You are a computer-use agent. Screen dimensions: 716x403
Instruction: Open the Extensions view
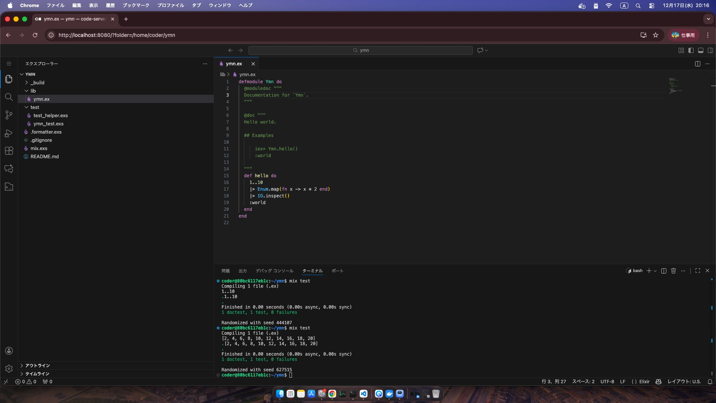(x=9, y=151)
